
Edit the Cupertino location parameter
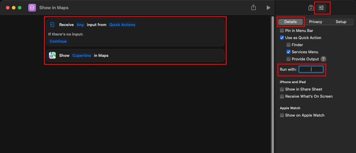tap(82, 55)
